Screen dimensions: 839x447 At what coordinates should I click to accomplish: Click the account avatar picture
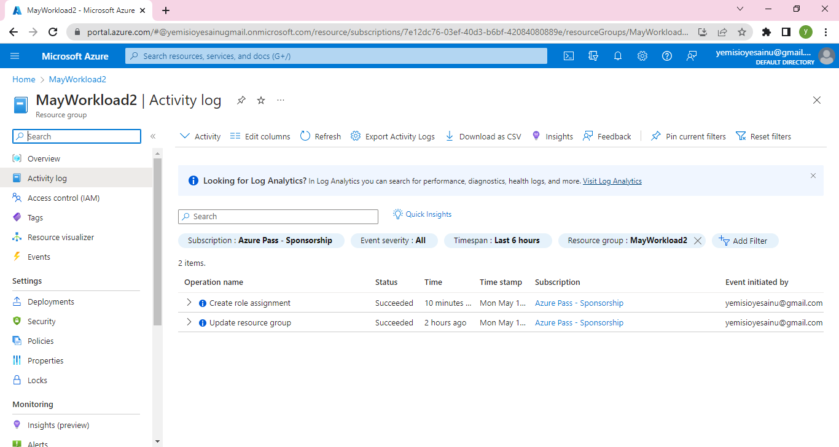[827, 56]
